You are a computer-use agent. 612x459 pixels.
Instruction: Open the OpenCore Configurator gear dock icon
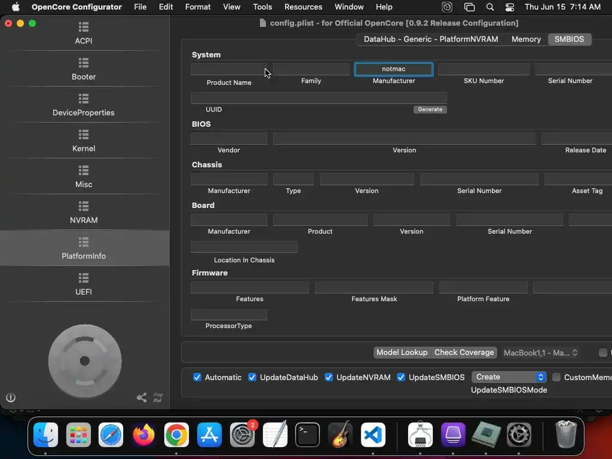(519, 434)
